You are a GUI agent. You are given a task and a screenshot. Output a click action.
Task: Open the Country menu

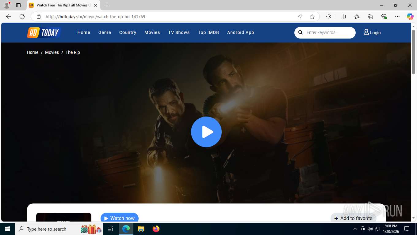pyautogui.click(x=128, y=32)
